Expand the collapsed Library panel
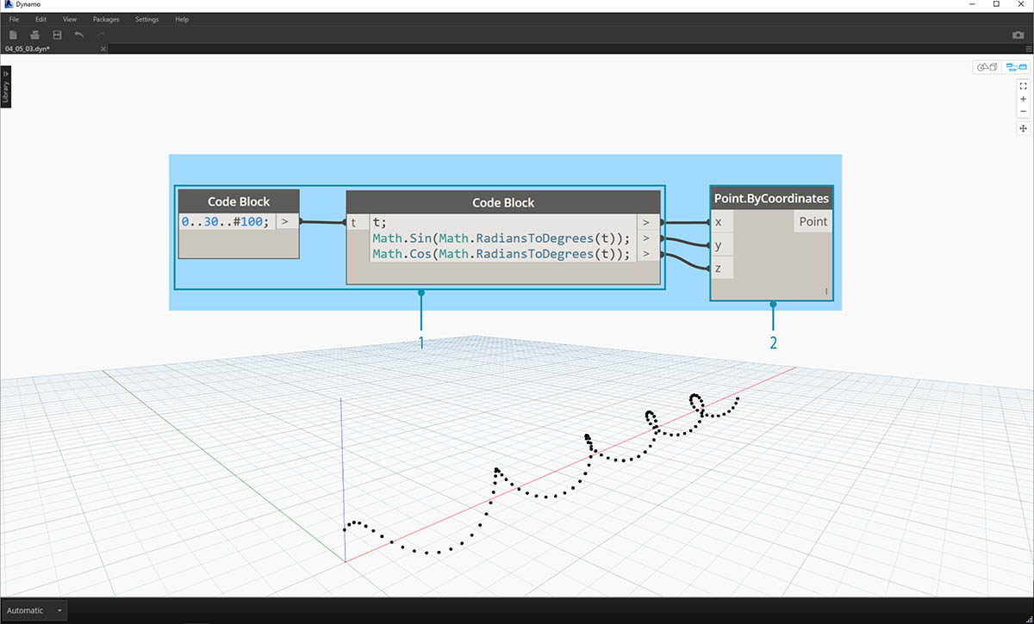1034x624 pixels. click(5, 87)
